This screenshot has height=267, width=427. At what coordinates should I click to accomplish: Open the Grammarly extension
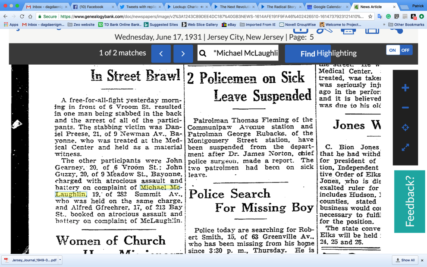pyautogui.click(x=388, y=16)
